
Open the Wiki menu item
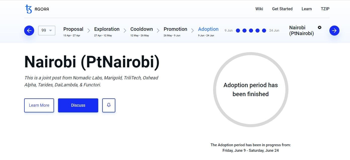pyautogui.click(x=259, y=9)
